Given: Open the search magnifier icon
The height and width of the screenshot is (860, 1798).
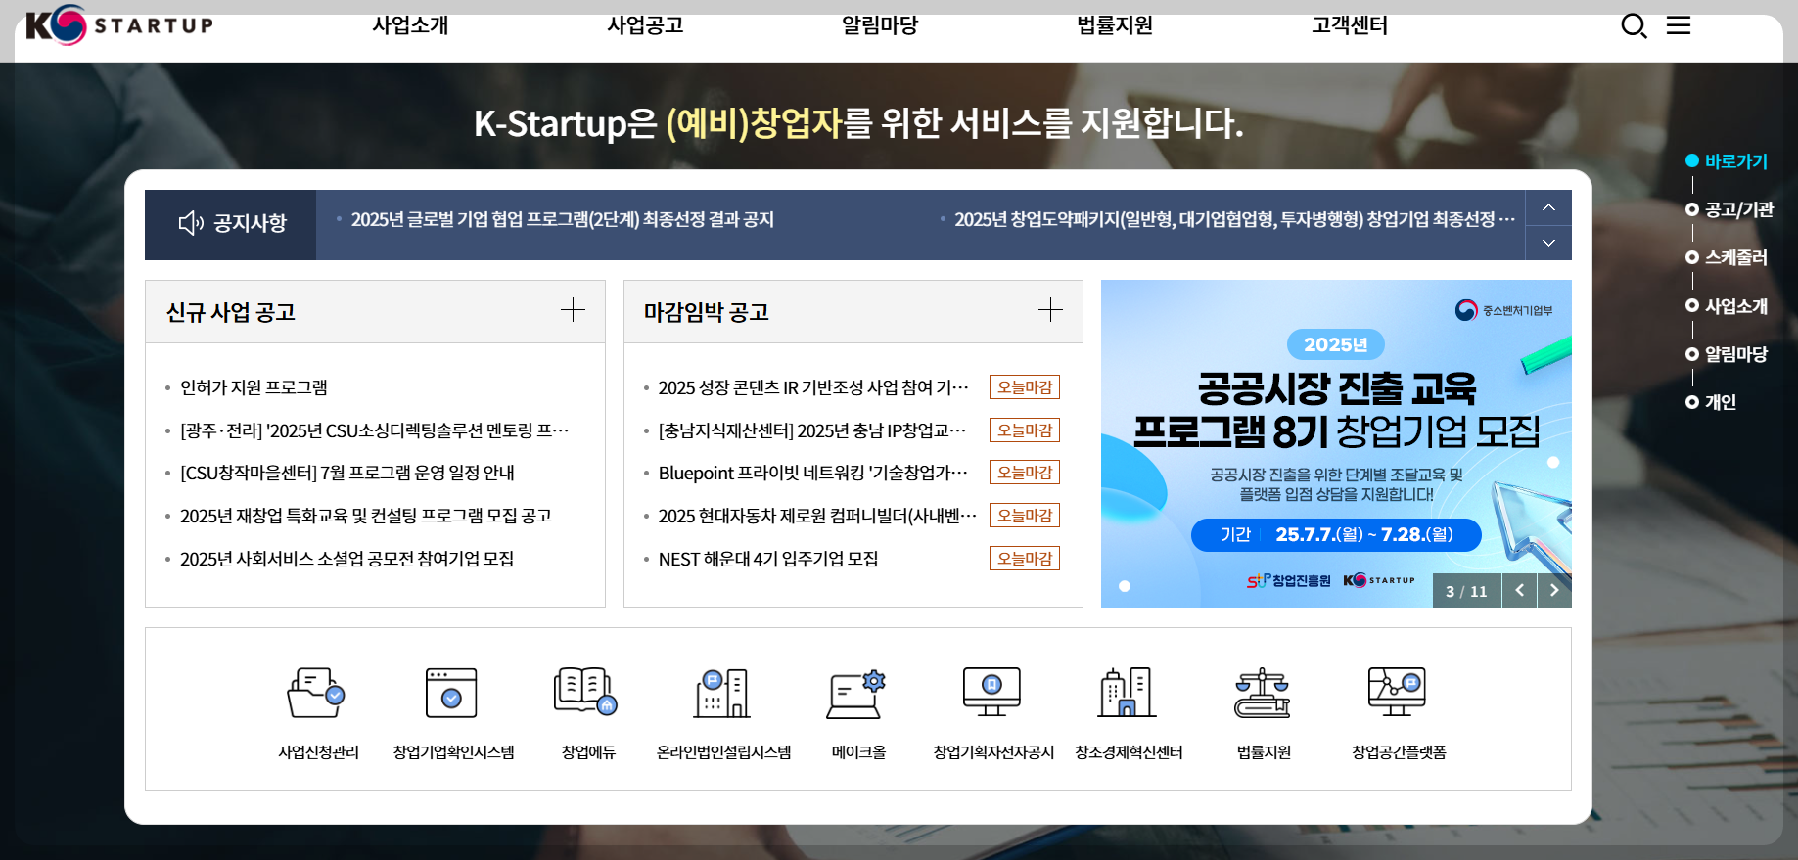Looking at the screenshot, I should 1634,25.
